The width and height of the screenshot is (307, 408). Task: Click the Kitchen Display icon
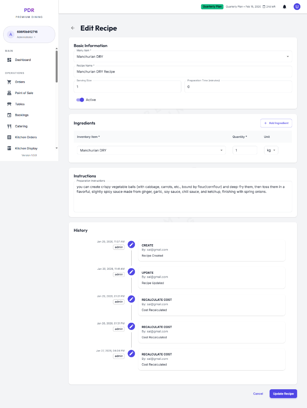pos(9,148)
